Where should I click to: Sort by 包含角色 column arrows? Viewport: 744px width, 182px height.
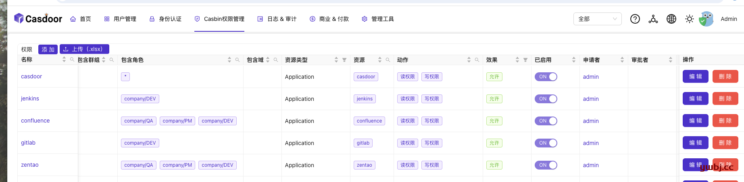[x=229, y=60]
